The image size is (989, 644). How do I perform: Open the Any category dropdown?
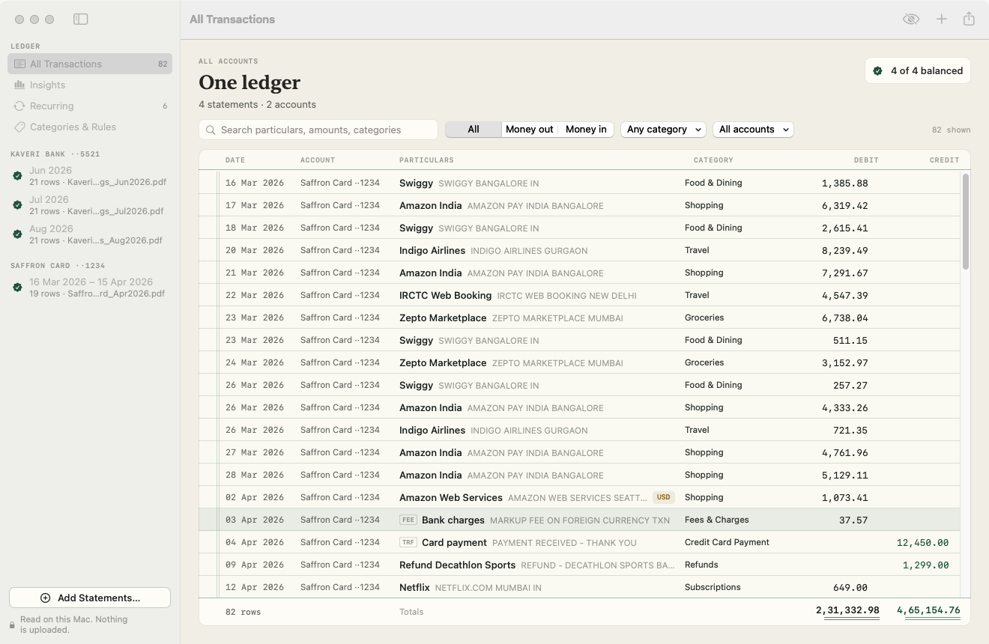tap(664, 130)
